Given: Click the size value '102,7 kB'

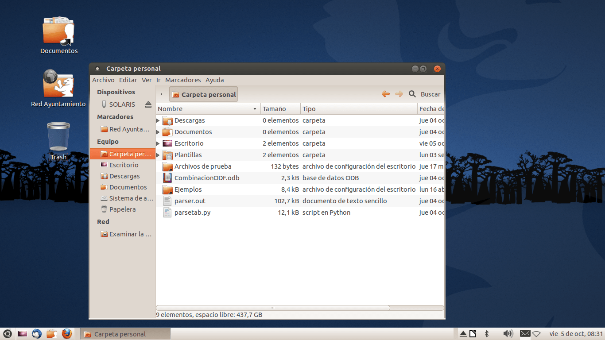Looking at the screenshot, I should pyautogui.click(x=287, y=201).
